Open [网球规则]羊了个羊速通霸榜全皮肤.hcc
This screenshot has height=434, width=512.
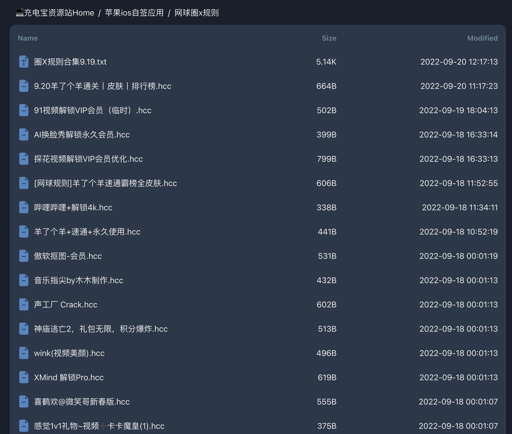click(x=105, y=183)
